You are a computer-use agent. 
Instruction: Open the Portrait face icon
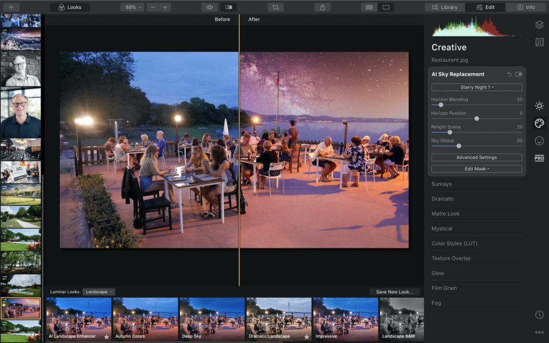click(x=539, y=141)
